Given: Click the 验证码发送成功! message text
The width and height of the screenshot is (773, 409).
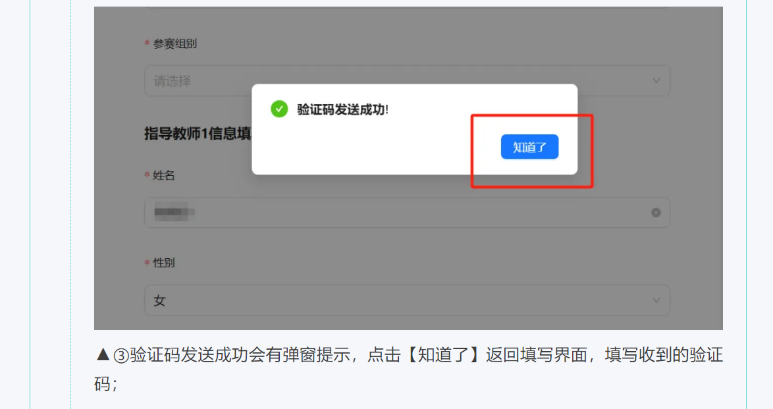Looking at the screenshot, I should click(x=342, y=109).
